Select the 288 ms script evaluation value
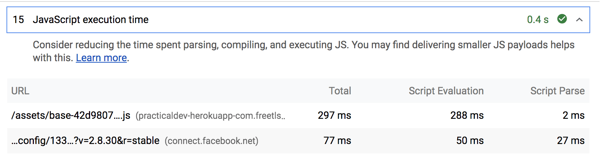601x162 pixels. pos(467,116)
